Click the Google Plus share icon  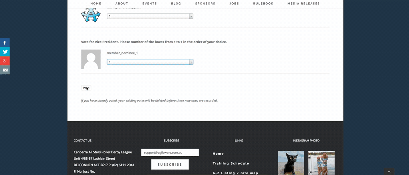[x=5, y=61]
